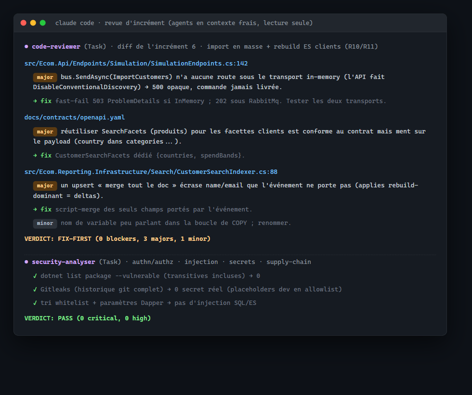Select the code-reviewer agent name
This screenshot has width=472, height=395.
[56, 46]
